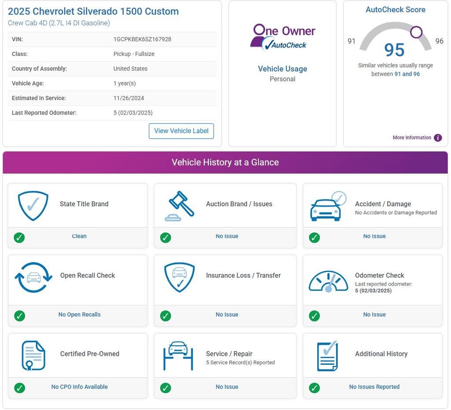This screenshot has height=410, width=451.
Task: Open No Issue link under Insurance Loss
Action: pyautogui.click(x=227, y=315)
